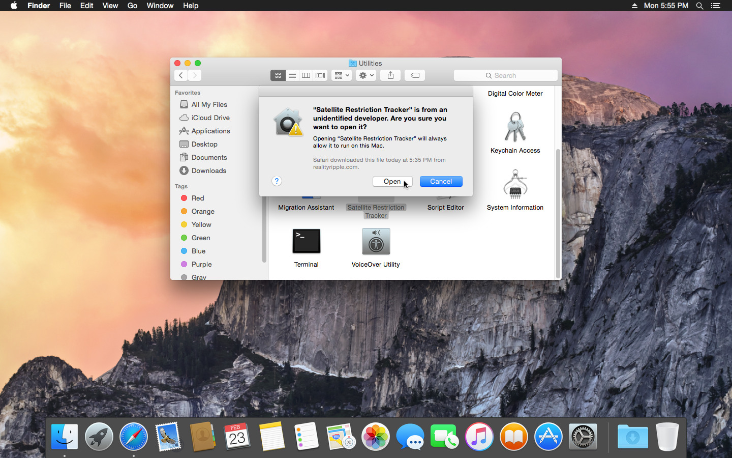Switch to column view

(306, 75)
